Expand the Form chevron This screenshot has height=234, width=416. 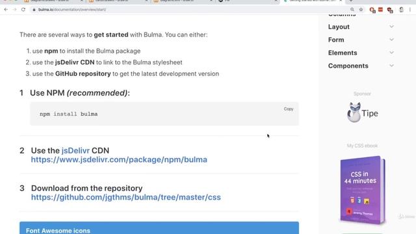[391, 40]
